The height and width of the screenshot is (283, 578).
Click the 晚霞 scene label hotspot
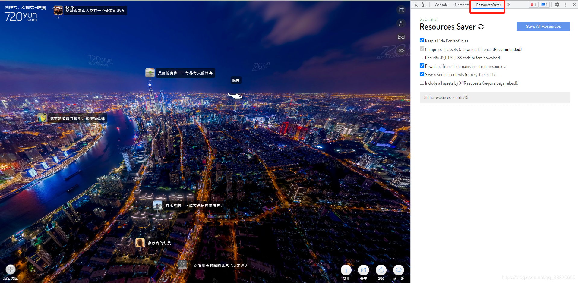coord(236,80)
